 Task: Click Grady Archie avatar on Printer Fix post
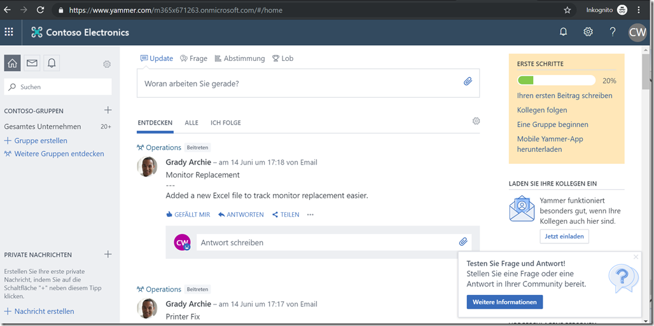click(147, 308)
